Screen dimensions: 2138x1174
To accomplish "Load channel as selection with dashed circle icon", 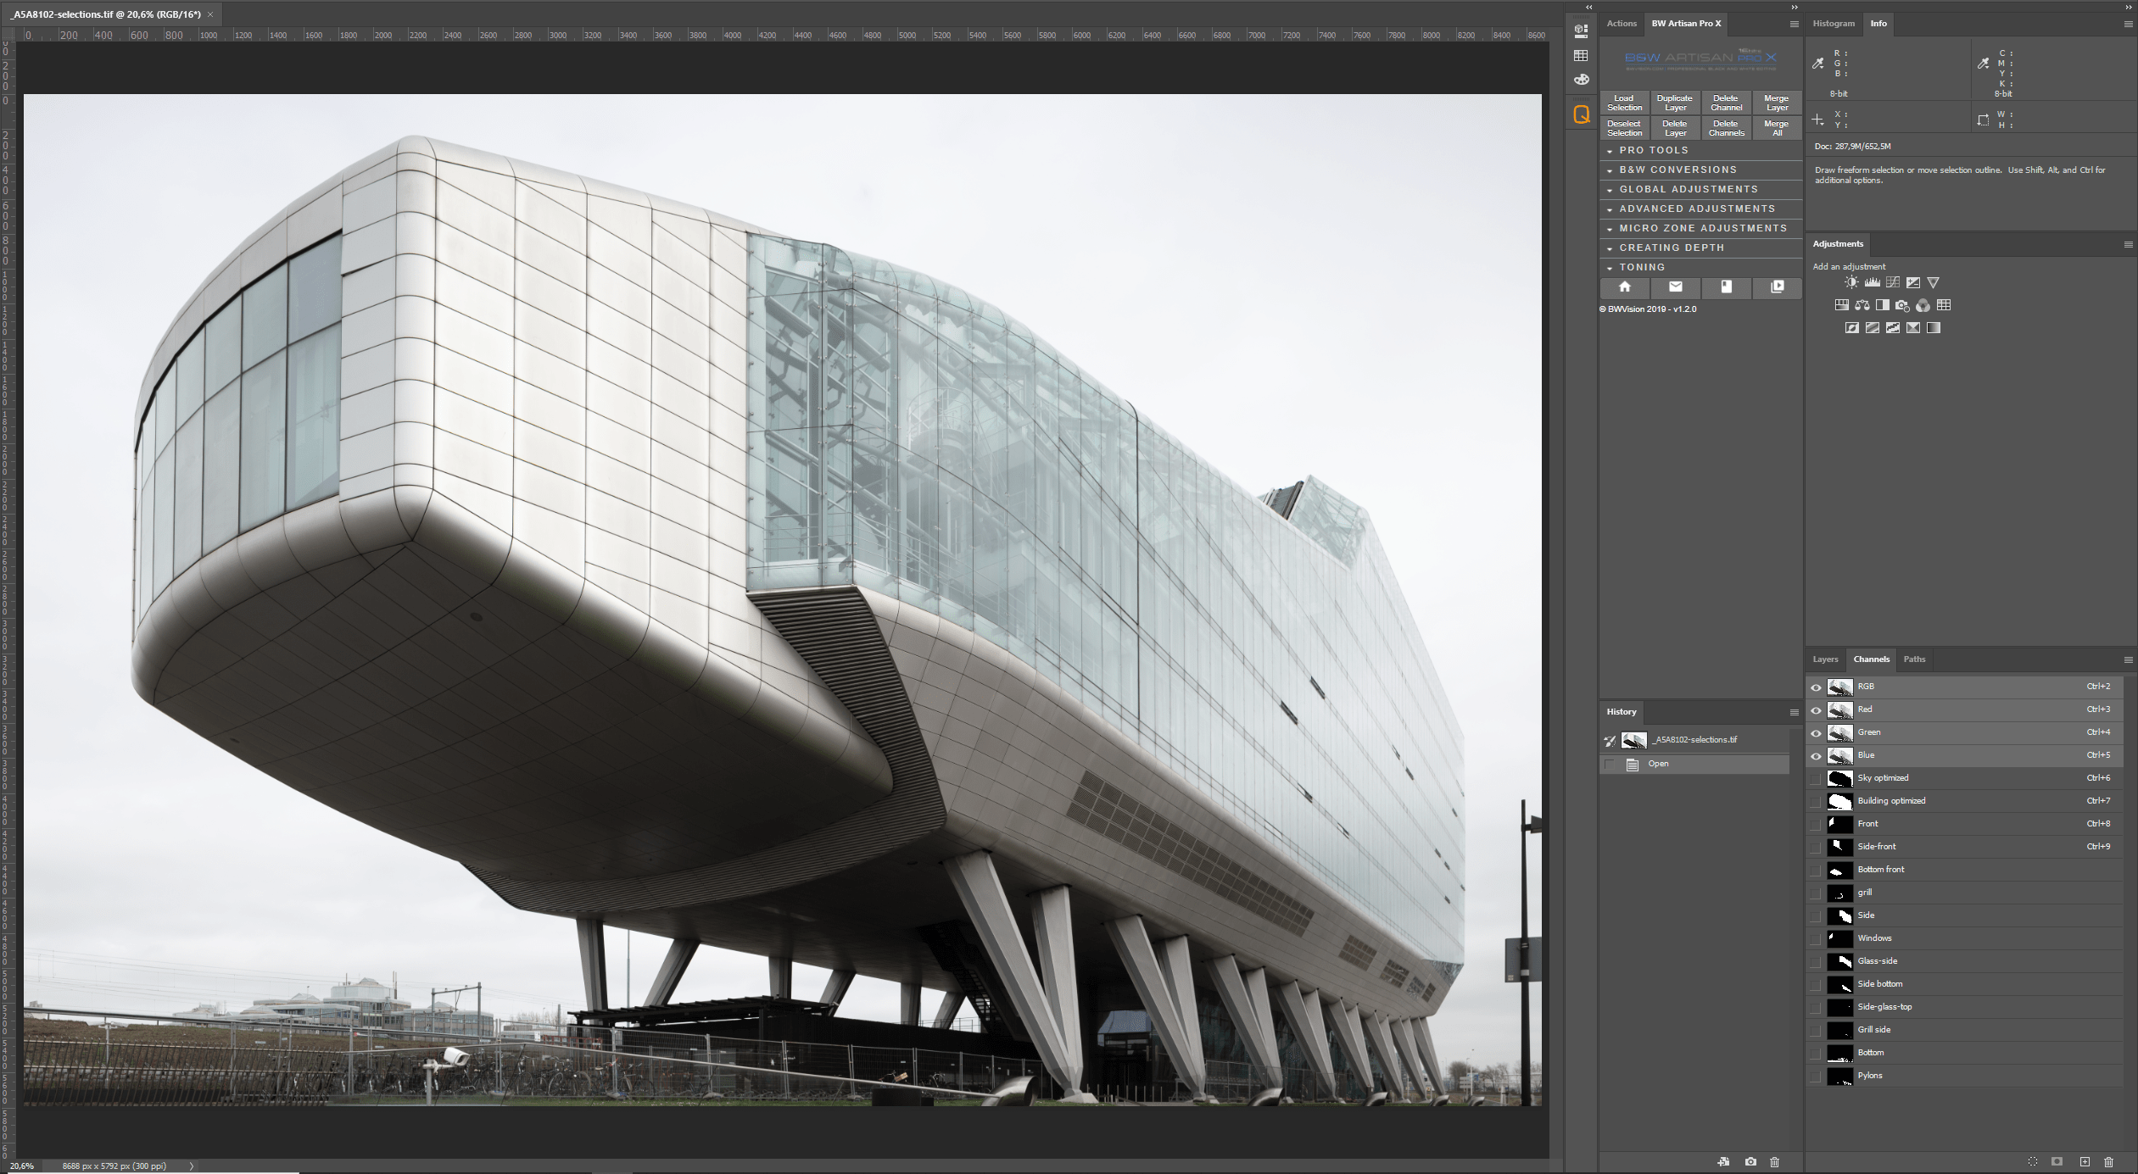I will point(2032,1162).
